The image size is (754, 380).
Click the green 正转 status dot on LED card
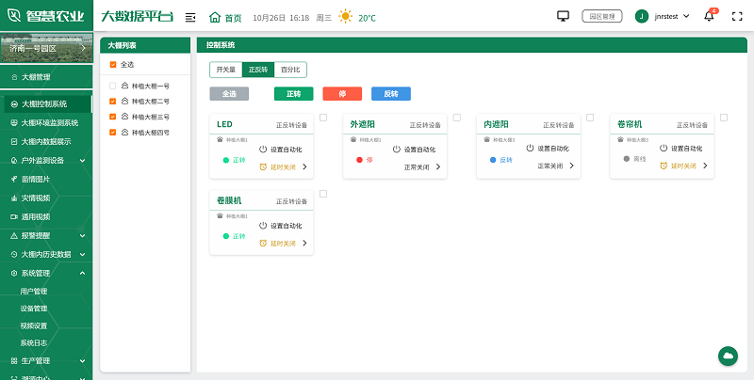(226, 160)
